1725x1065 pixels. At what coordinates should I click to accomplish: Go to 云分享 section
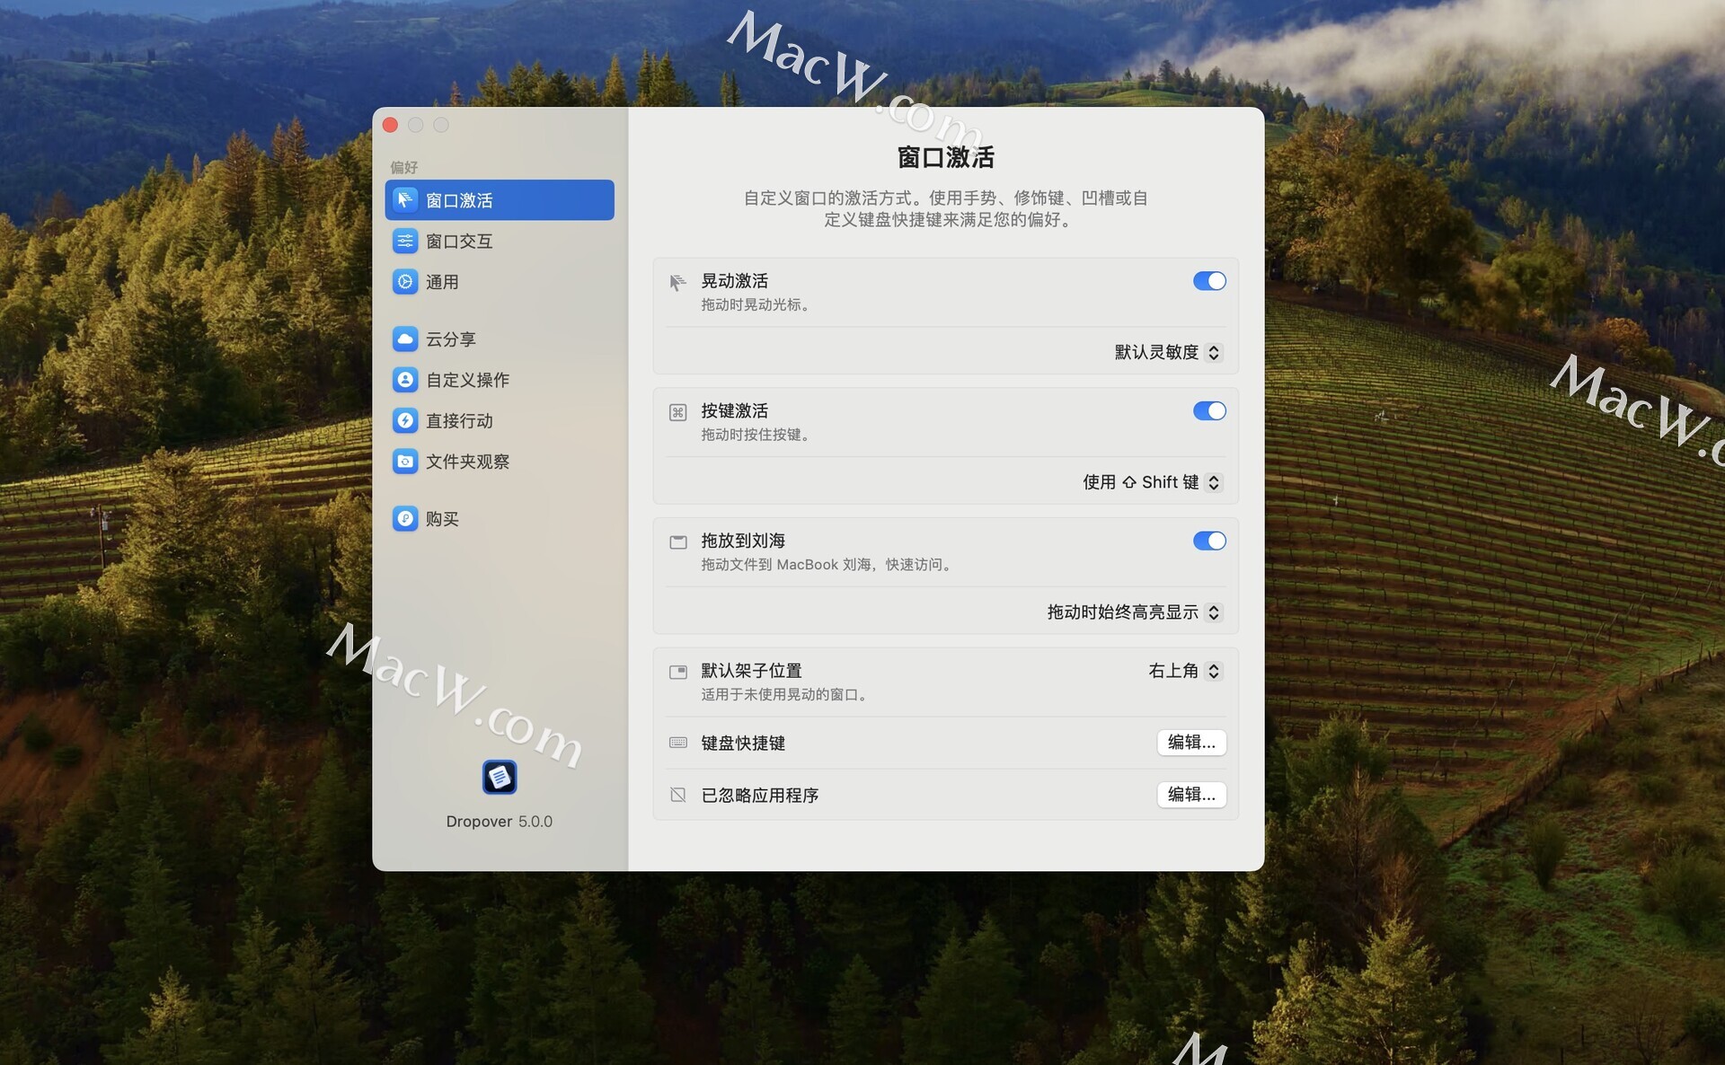(x=500, y=339)
